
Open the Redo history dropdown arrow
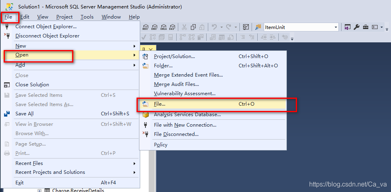[236, 27]
